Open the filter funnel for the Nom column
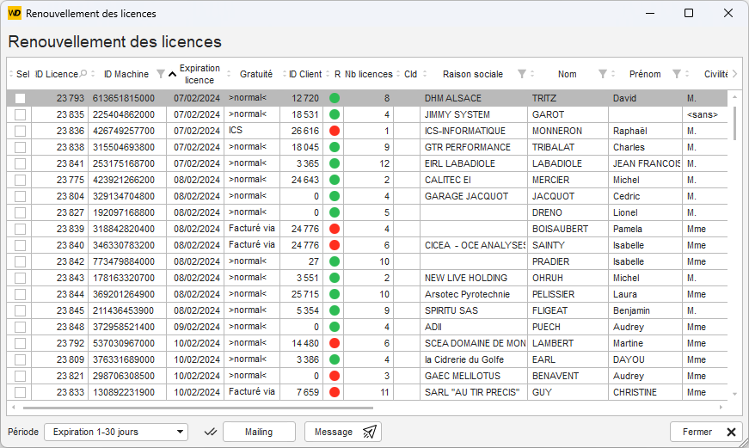The height and width of the screenshot is (448, 749). click(602, 74)
